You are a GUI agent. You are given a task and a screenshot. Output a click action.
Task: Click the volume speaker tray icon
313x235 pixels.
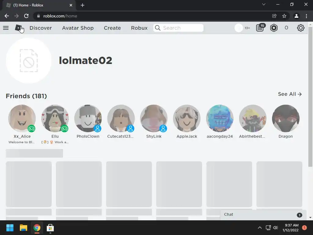point(275,228)
